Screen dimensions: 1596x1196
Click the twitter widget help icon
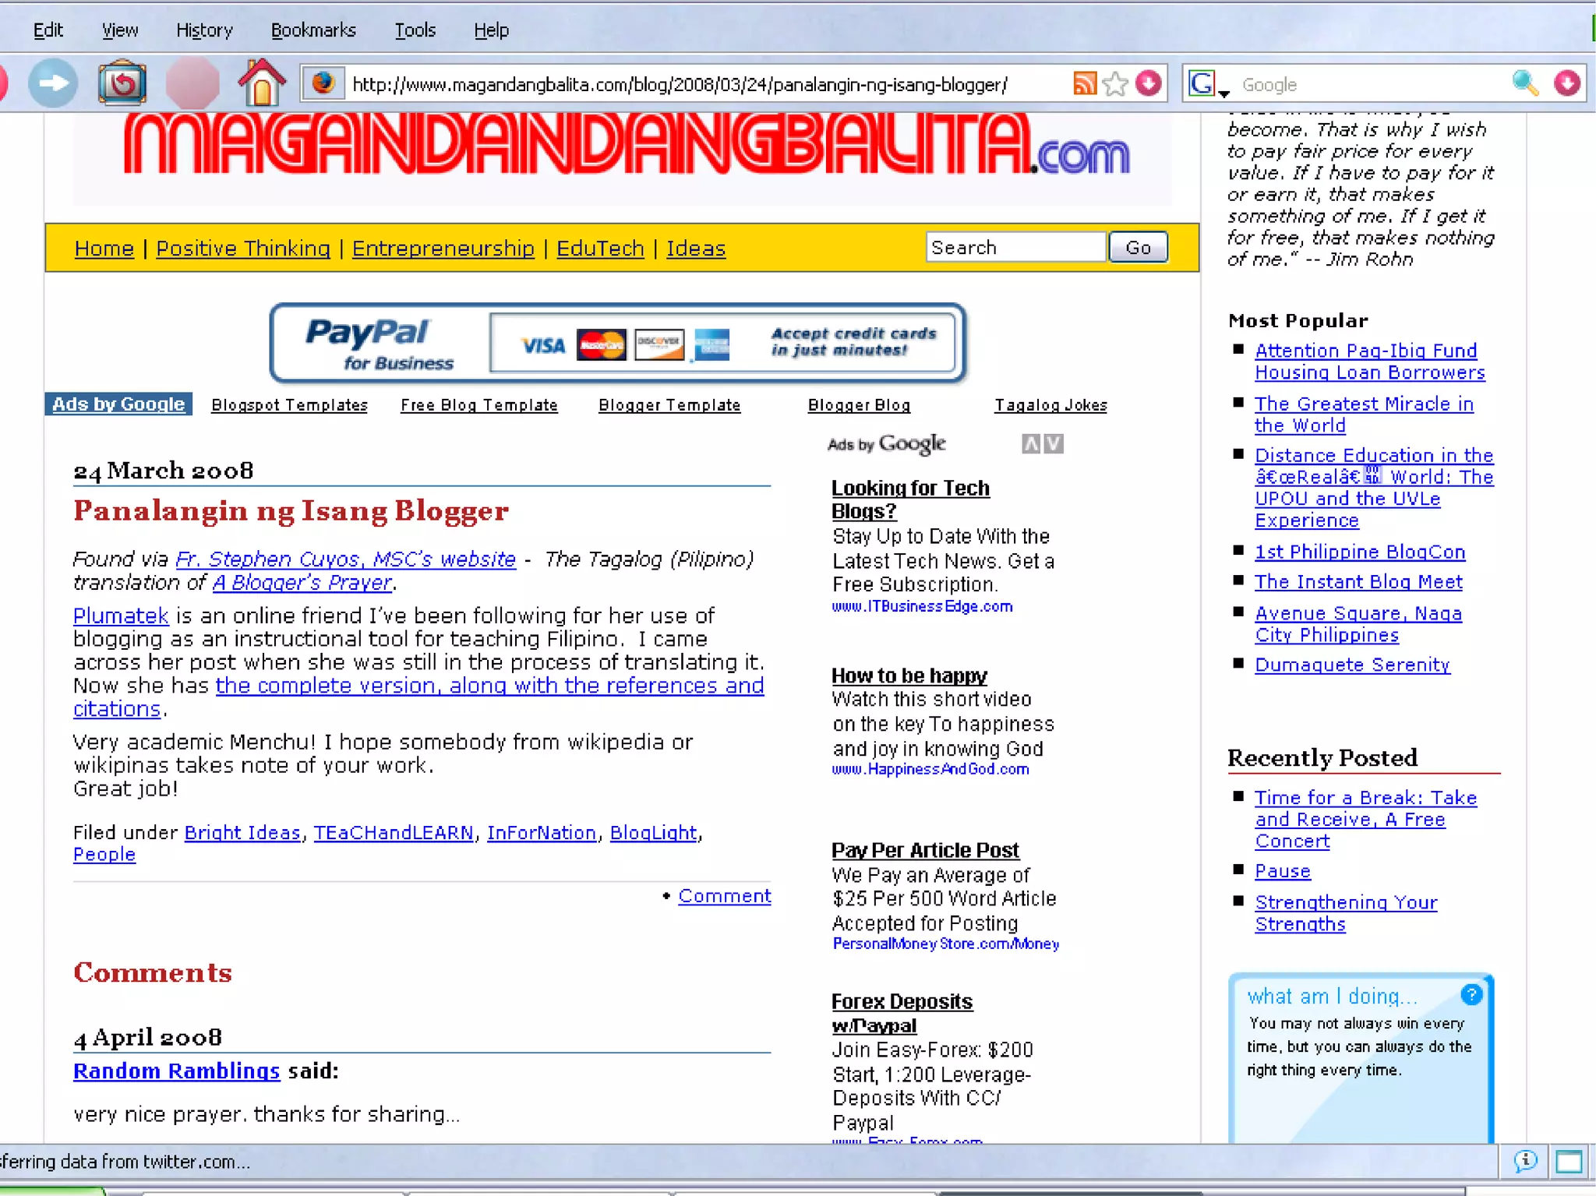coord(1471,994)
